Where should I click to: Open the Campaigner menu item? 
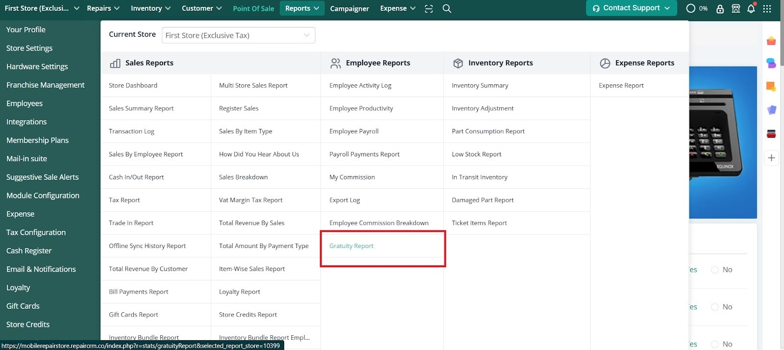pyautogui.click(x=349, y=8)
